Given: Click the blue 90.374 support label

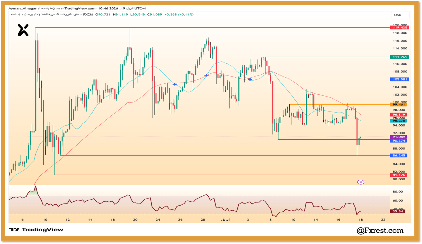Looking at the screenshot, I should tap(399, 141).
